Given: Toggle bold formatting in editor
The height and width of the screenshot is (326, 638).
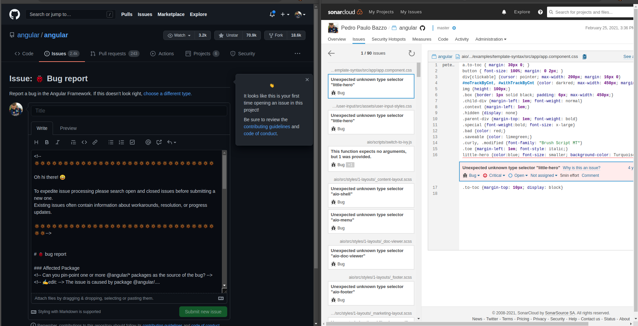Looking at the screenshot, I should [47, 142].
